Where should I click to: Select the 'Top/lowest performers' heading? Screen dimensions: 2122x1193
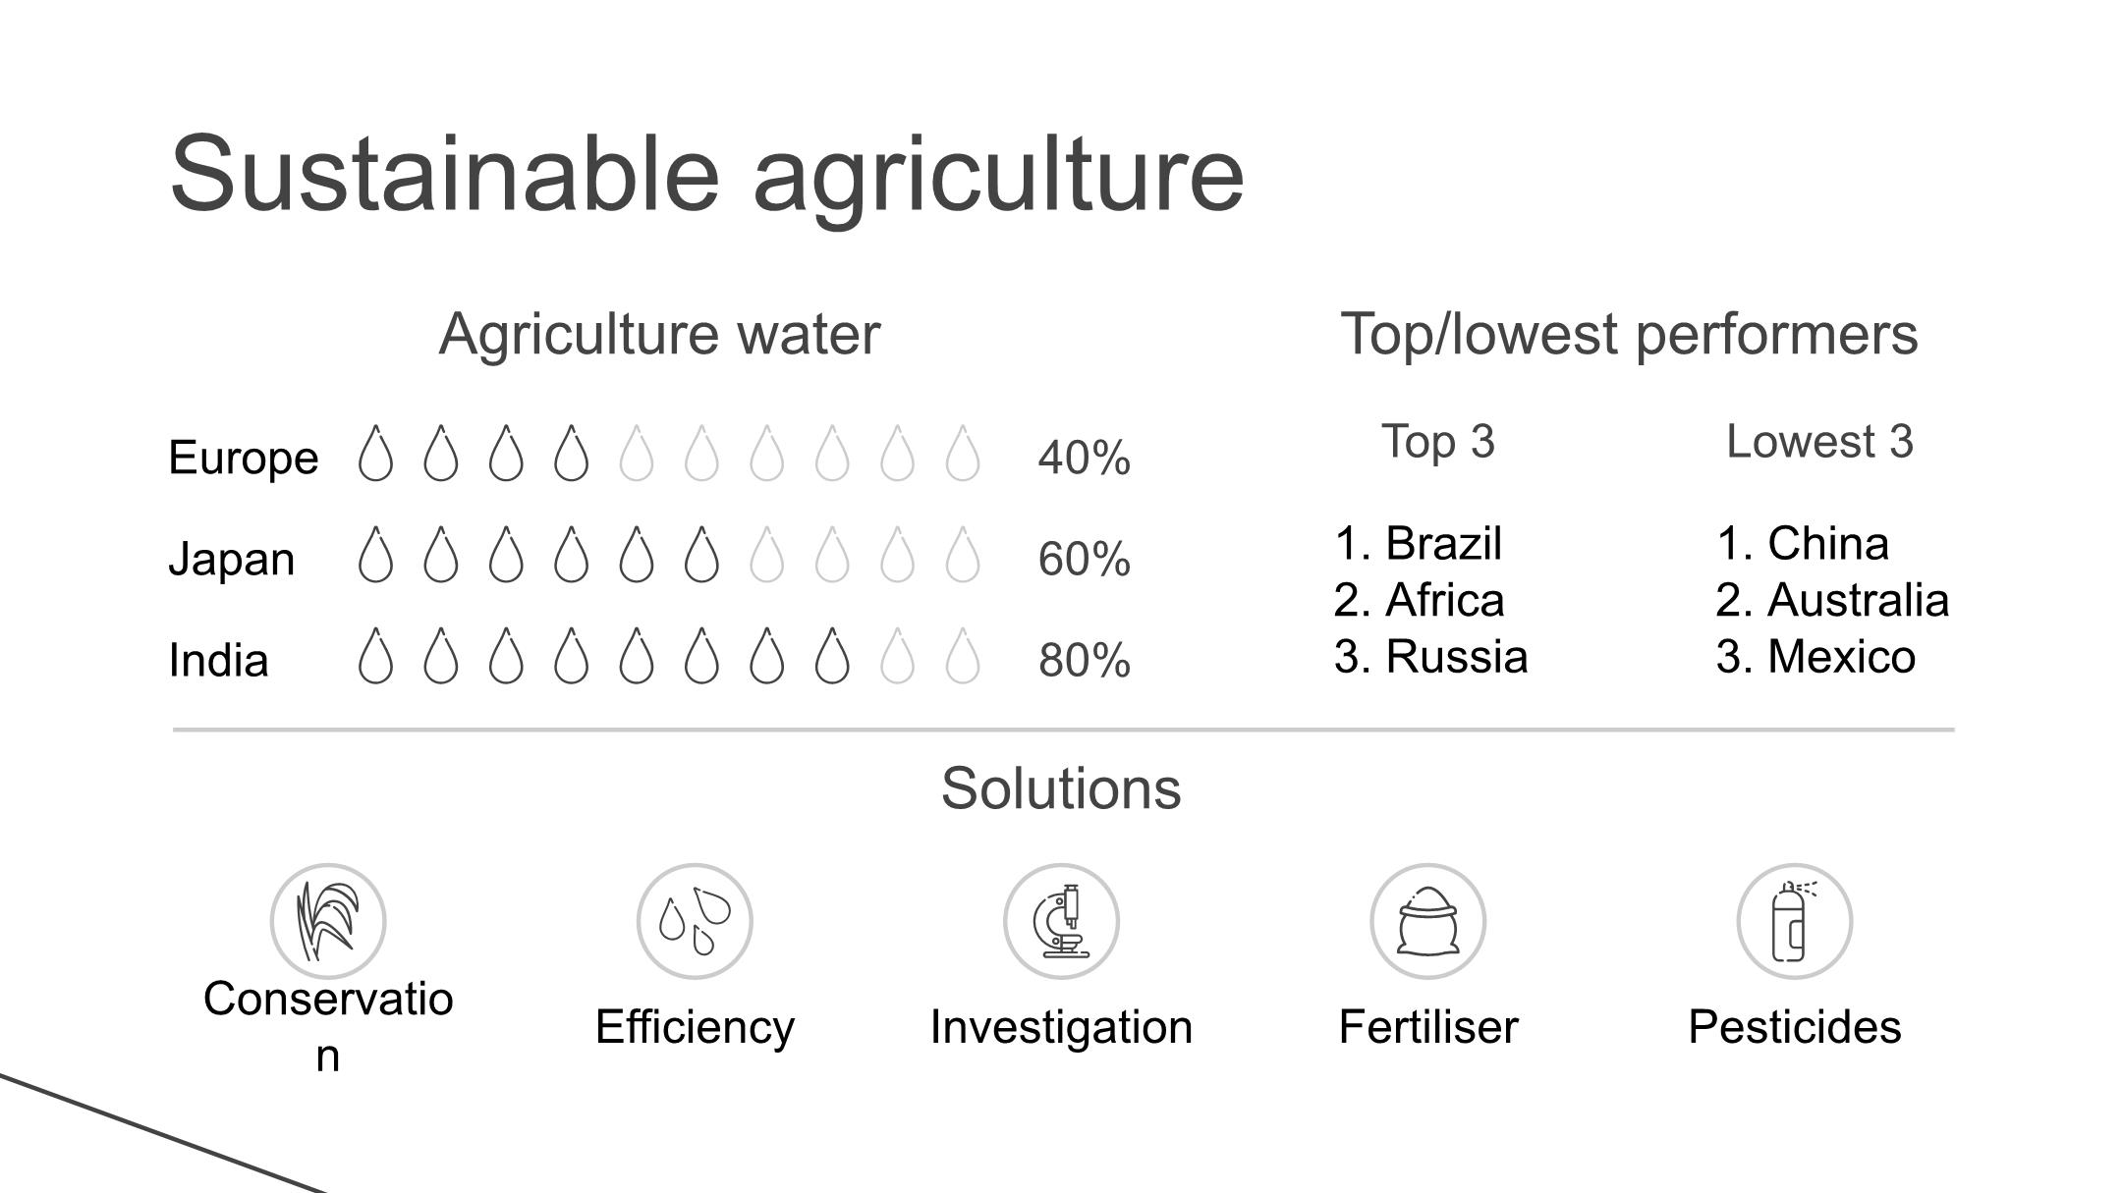(1629, 334)
